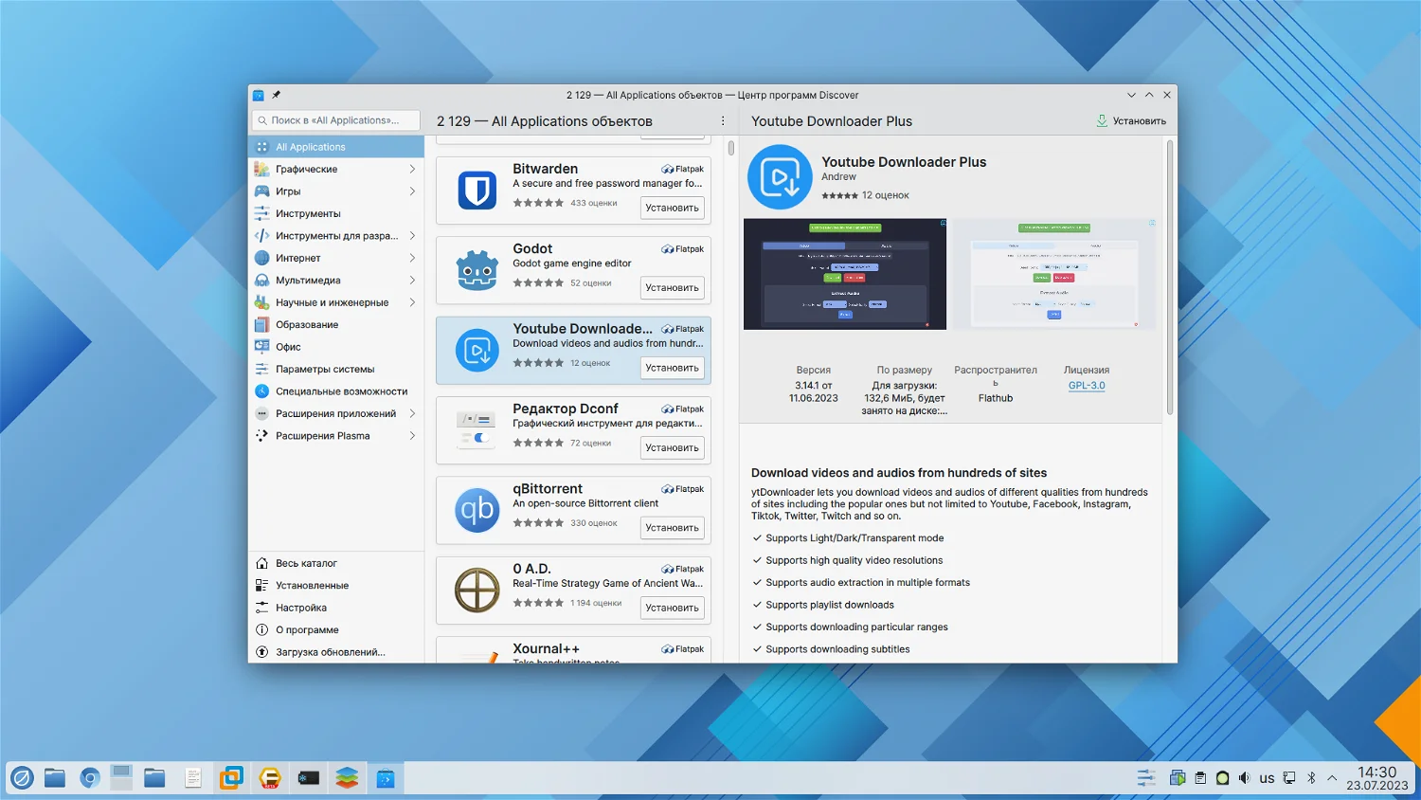
Task: Click the qBittorrent app icon
Action: (x=477, y=510)
